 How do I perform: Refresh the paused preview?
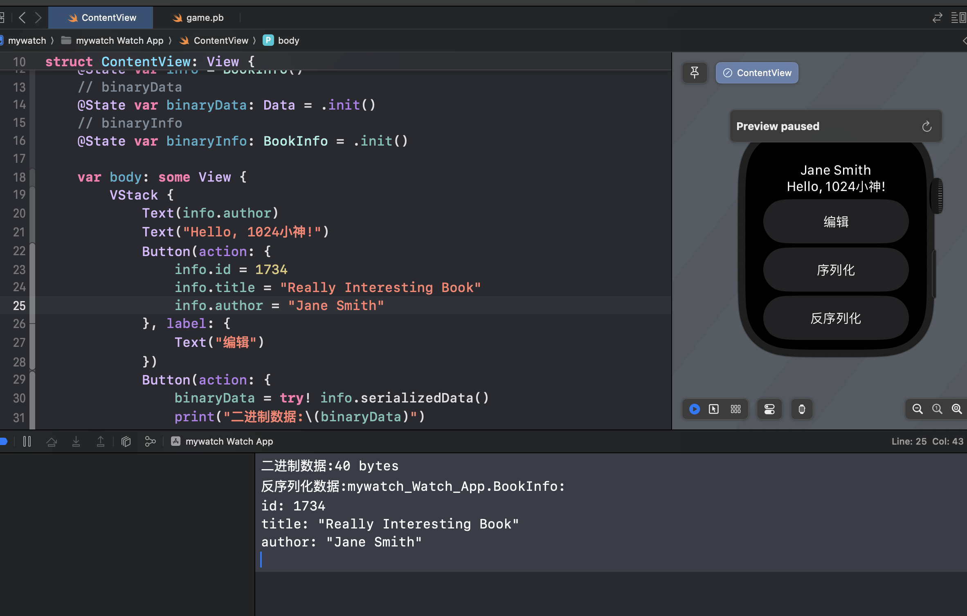click(x=927, y=126)
